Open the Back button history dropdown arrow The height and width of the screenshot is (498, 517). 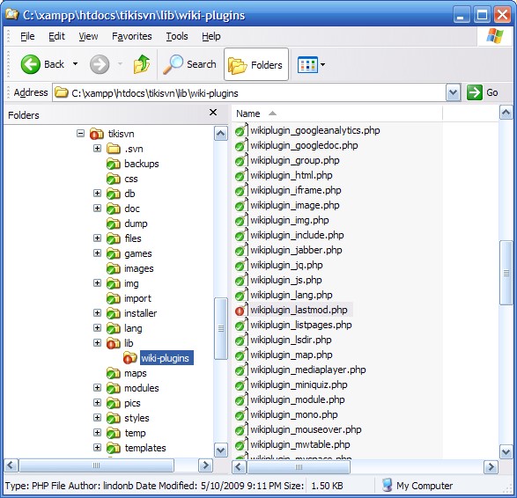[75, 64]
